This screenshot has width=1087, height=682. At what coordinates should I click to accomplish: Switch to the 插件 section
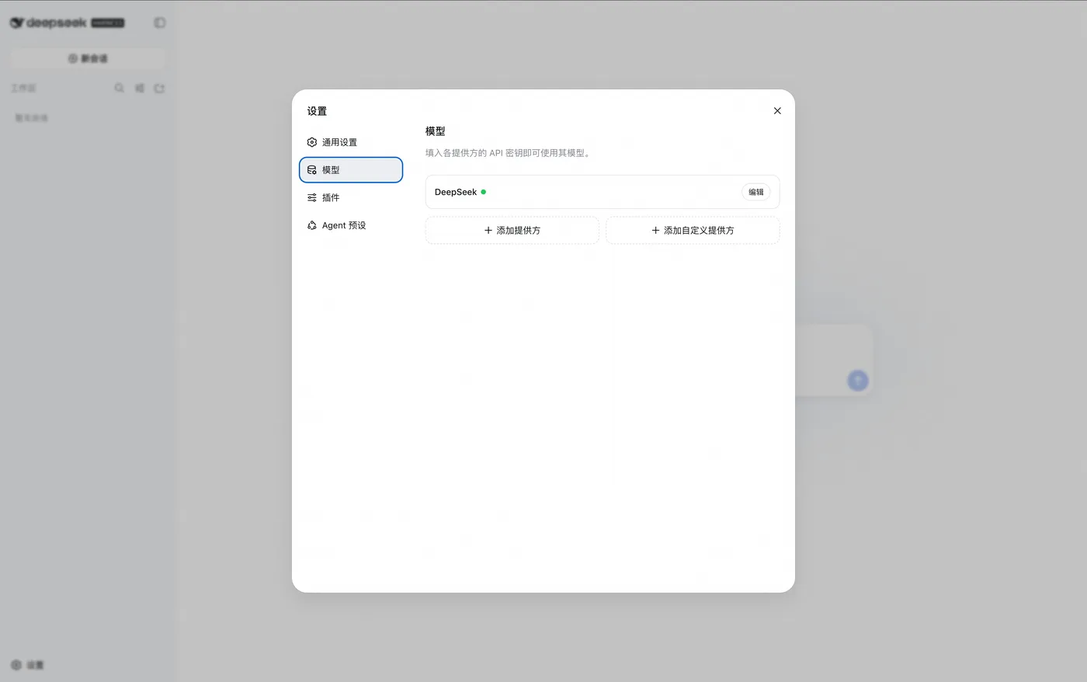tap(351, 198)
